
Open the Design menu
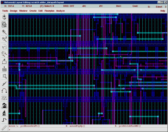pos(14,11)
